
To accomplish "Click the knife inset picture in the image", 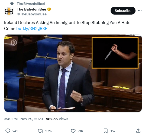I will click(x=115, y=53).
